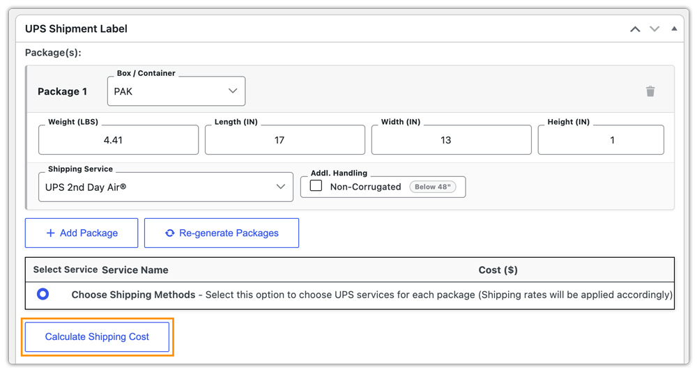Focus the Weight (LBS) field
This screenshot has height=372, width=697.
pos(118,140)
